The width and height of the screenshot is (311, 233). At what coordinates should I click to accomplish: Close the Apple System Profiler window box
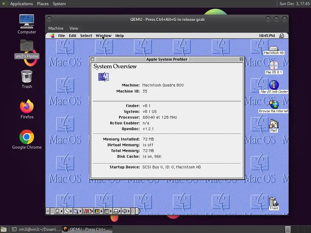[x=92, y=59]
